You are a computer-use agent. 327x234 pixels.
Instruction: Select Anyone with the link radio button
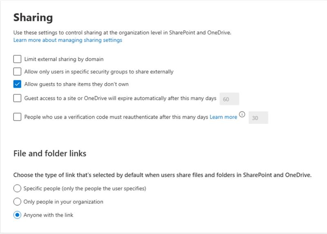pos(17,215)
